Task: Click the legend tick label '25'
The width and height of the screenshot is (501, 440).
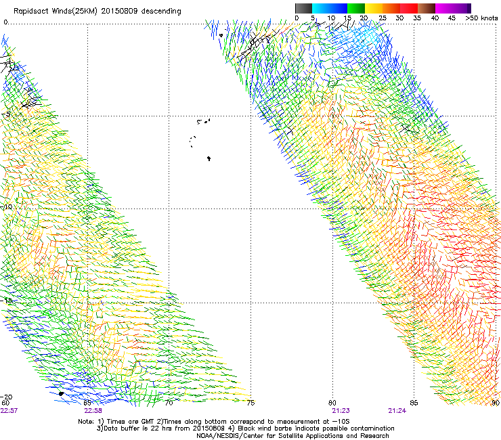Action: tap(383, 18)
